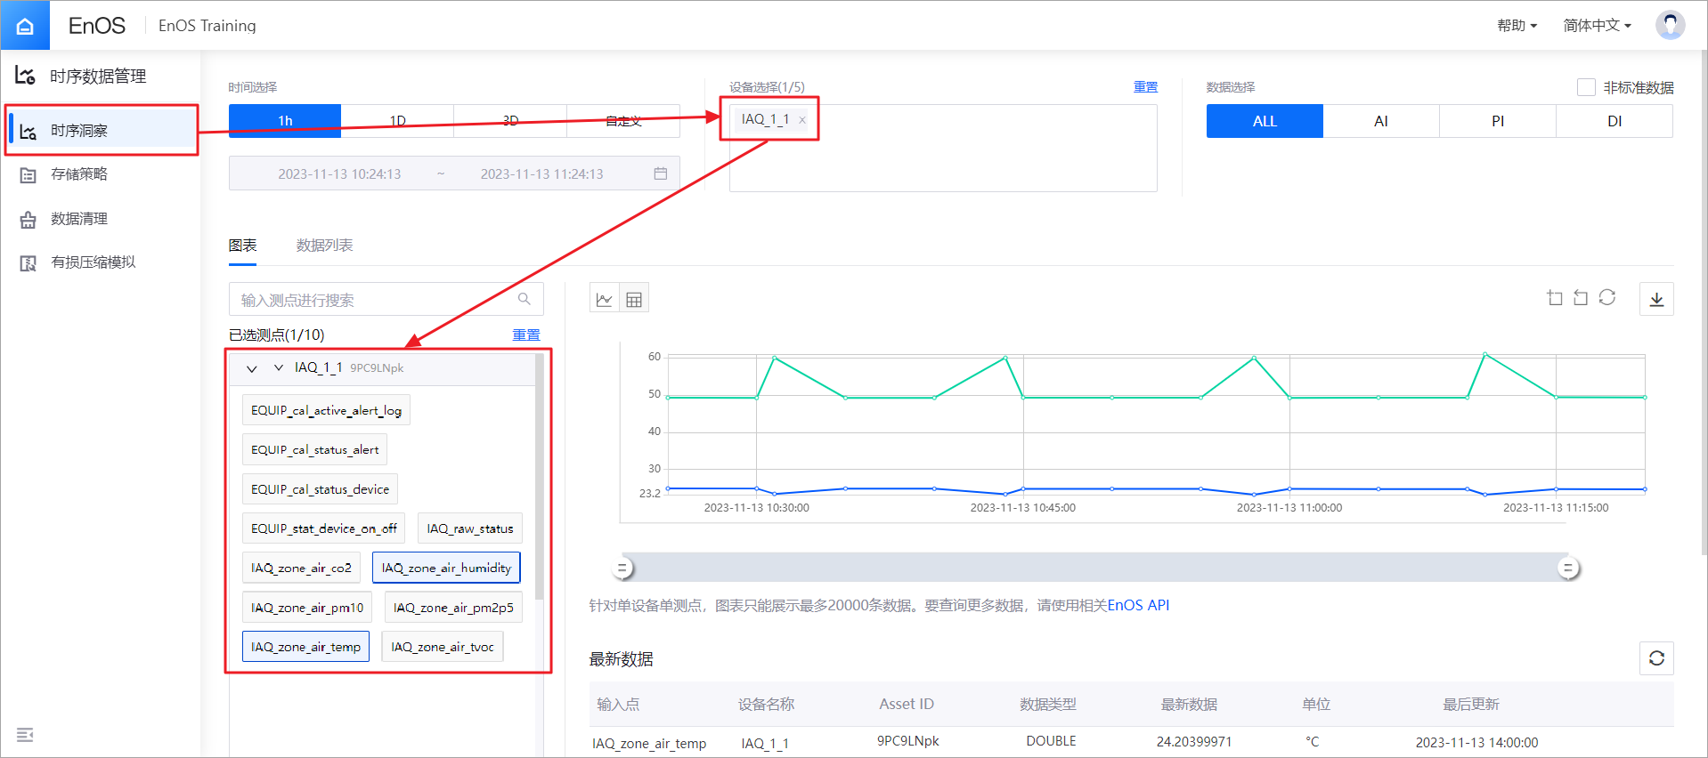Open the calendar date picker icon
The image size is (1708, 758).
[x=660, y=173]
